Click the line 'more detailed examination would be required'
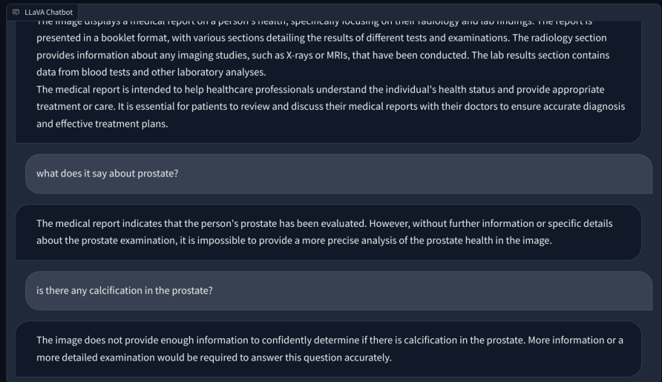 (214, 357)
